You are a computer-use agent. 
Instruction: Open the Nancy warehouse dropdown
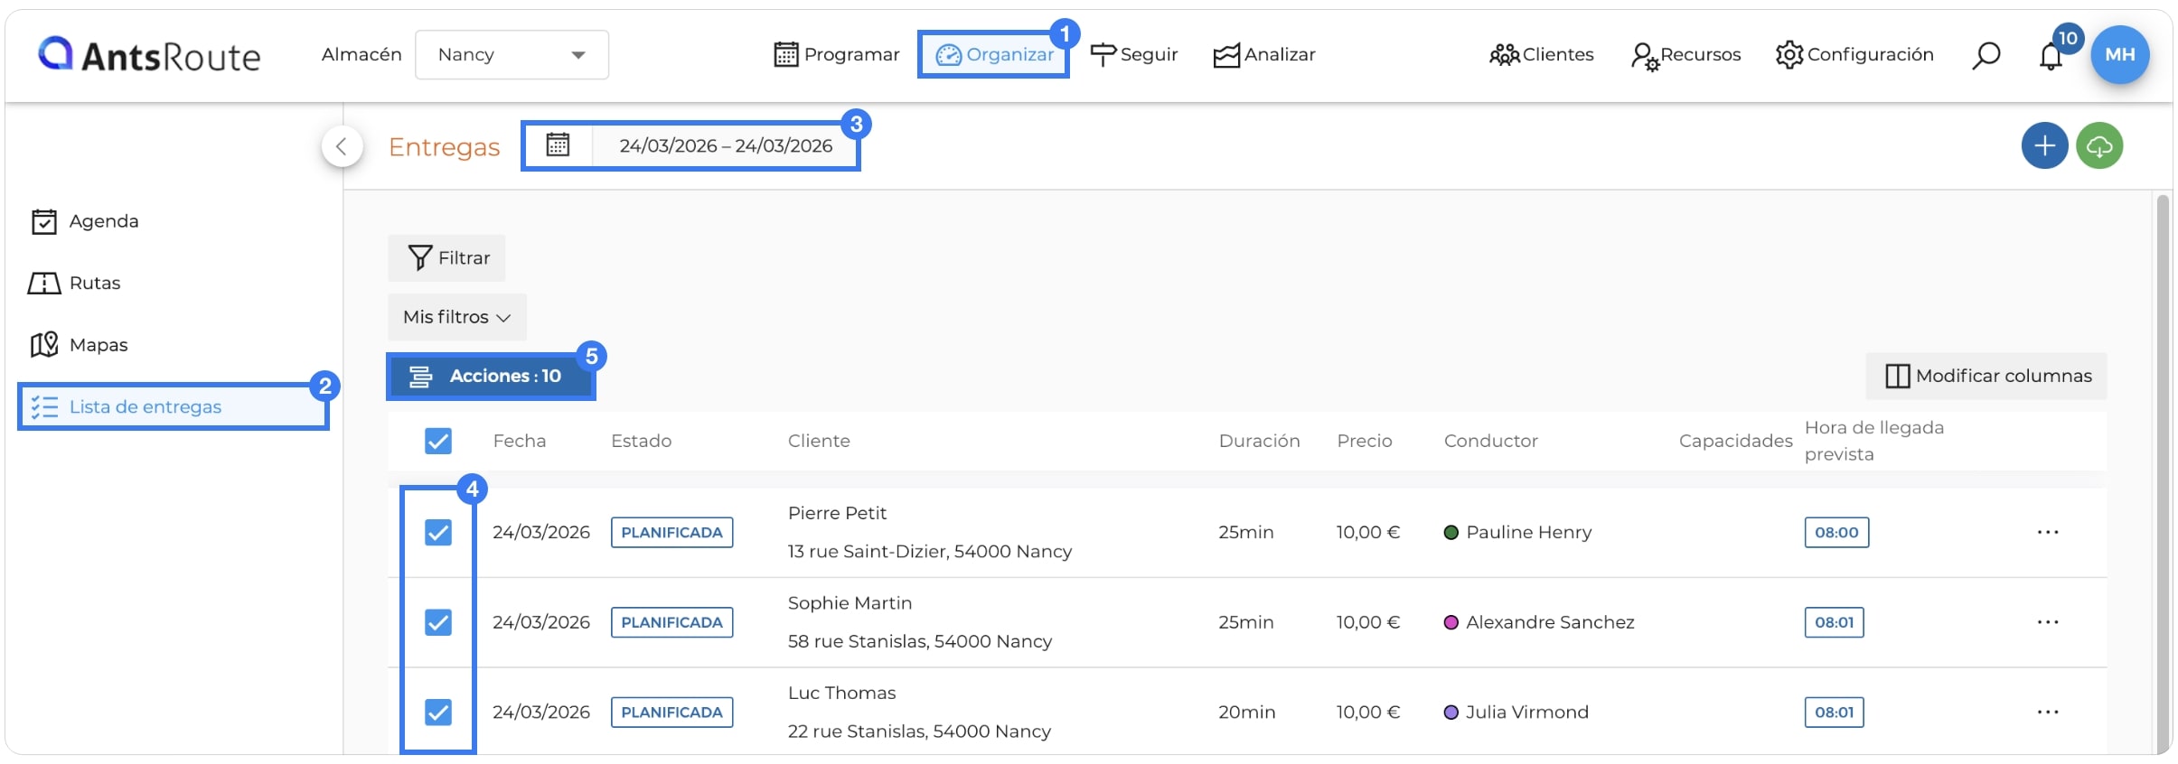tap(512, 55)
